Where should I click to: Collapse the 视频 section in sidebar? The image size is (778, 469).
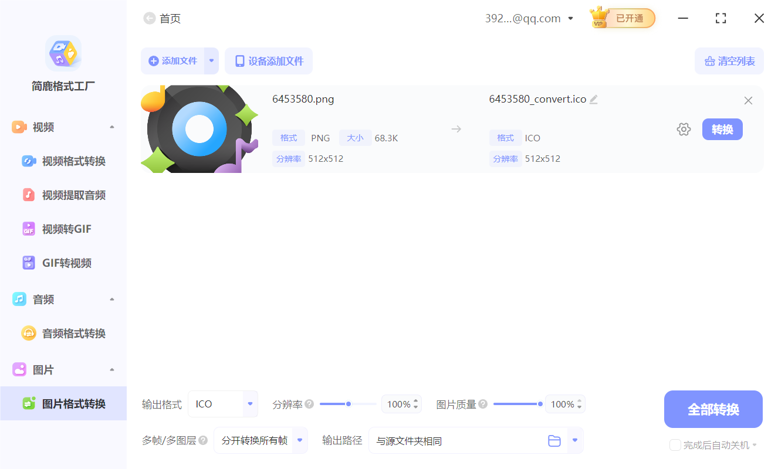(111, 126)
